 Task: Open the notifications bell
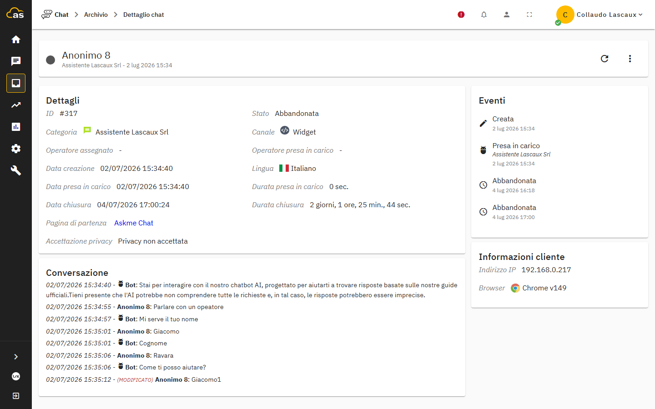click(x=484, y=15)
